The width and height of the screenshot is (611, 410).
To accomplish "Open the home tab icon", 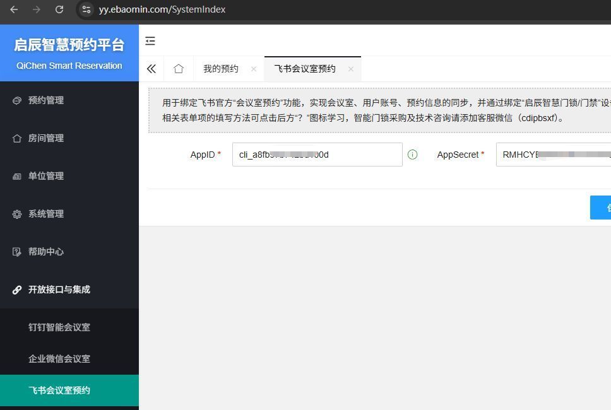I will tap(179, 69).
